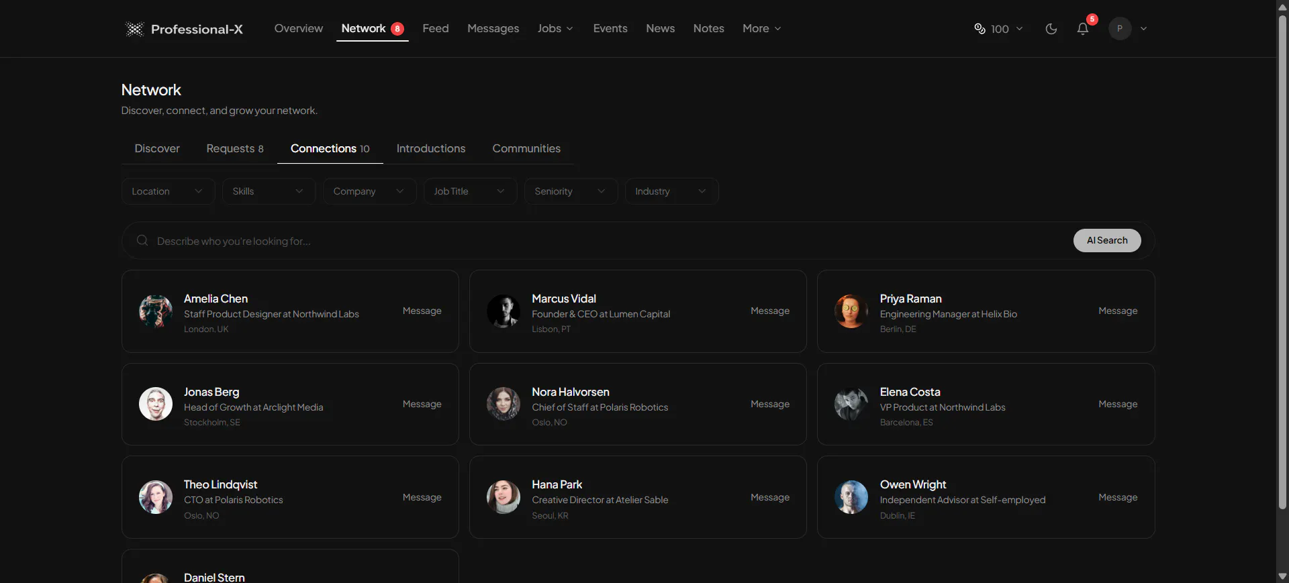
Task: Open Nora Halvorsen's avatar
Action: [x=504, y=404]
